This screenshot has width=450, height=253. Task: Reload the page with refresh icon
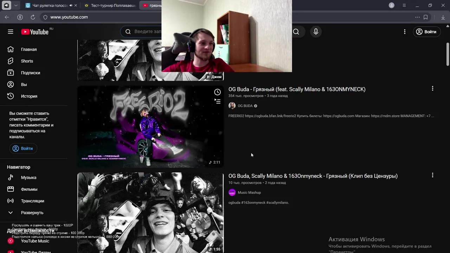tap(33, 17)
